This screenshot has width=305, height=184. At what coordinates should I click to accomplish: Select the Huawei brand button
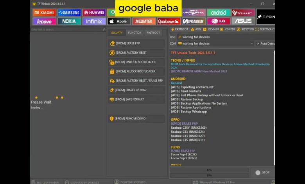94,13
